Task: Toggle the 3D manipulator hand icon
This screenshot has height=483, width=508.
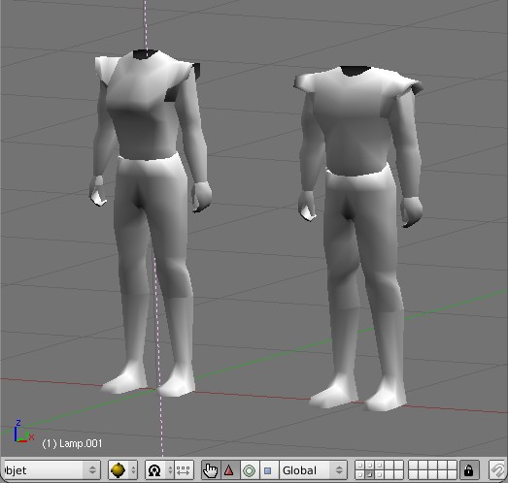Action: click(210, 470)
